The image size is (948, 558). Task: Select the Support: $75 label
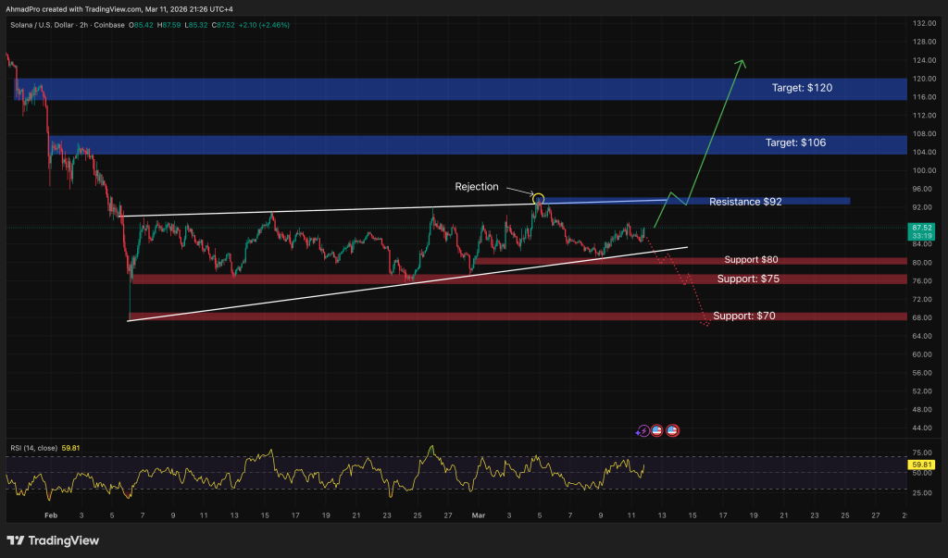(x=747, y=279)
